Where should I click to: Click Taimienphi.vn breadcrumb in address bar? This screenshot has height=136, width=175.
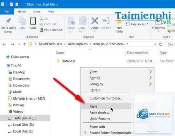tap(78, 44)
